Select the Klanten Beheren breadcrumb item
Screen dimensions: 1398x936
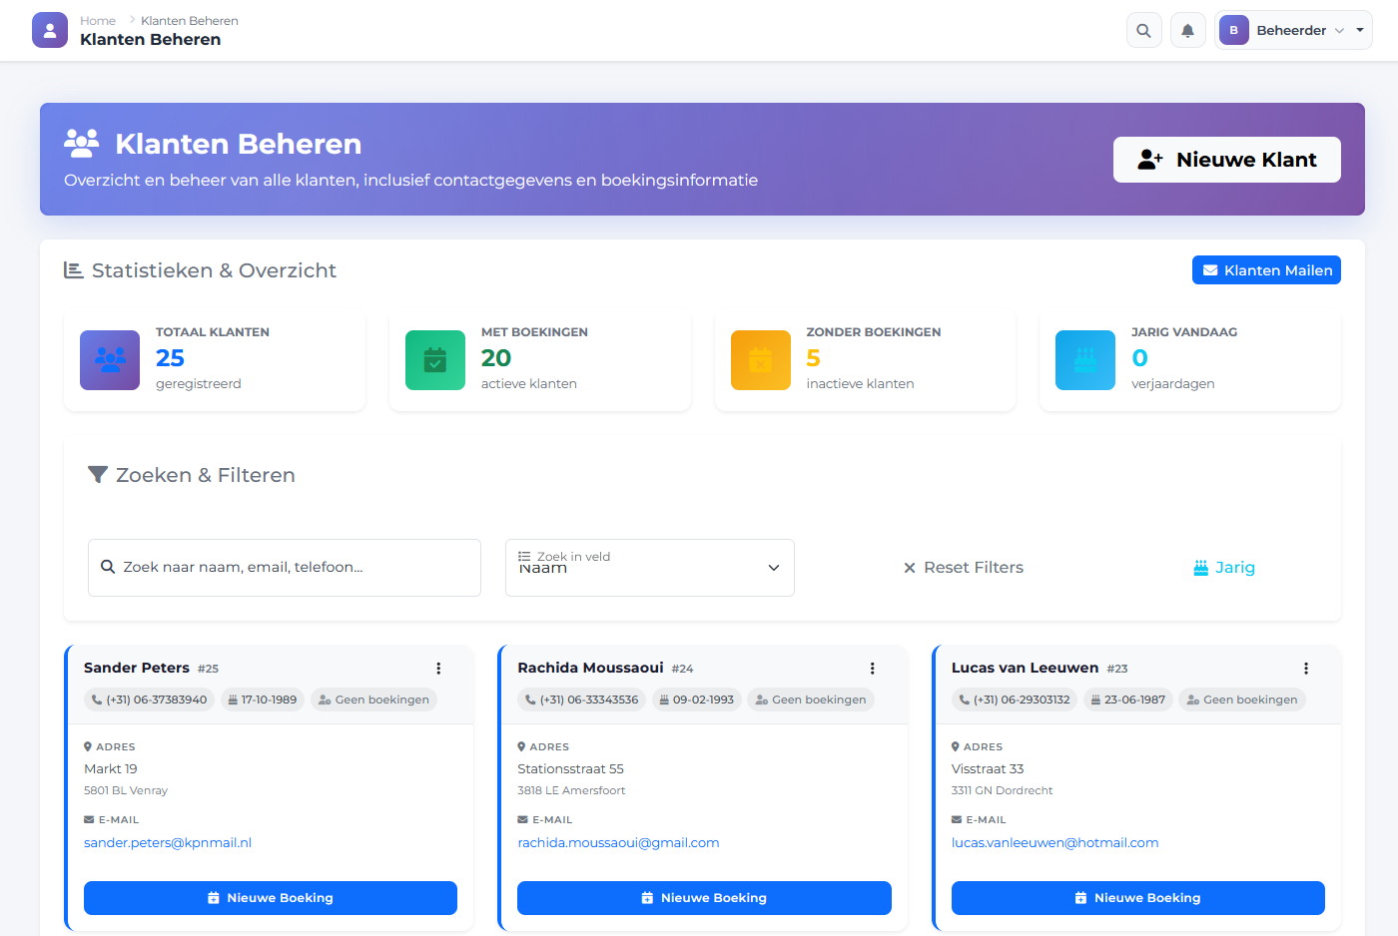click(x=190, y=21)
